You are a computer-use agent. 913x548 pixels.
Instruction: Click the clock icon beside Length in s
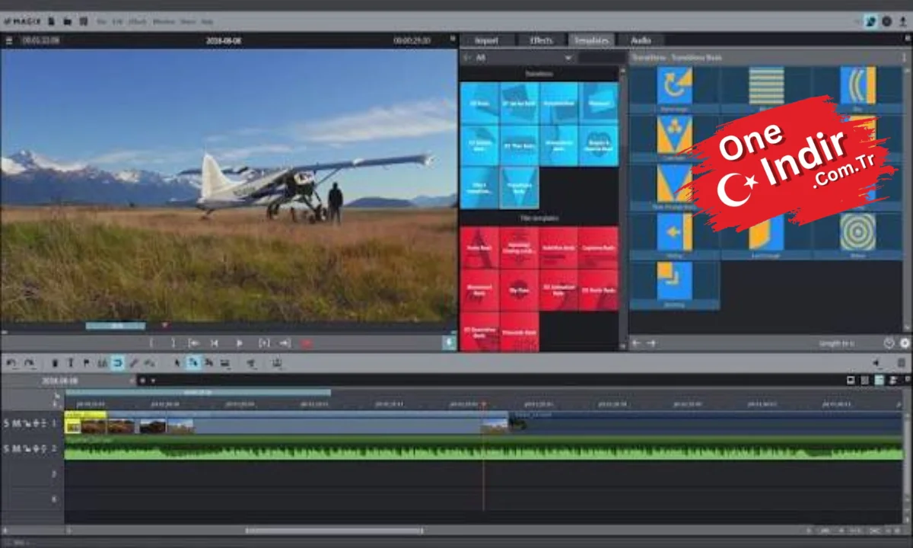tap(889, 343)
